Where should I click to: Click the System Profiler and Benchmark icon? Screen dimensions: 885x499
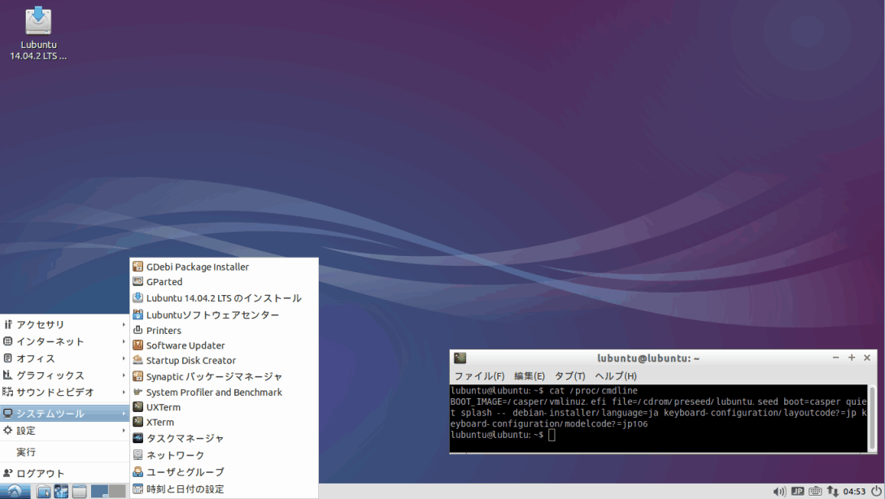137,392
